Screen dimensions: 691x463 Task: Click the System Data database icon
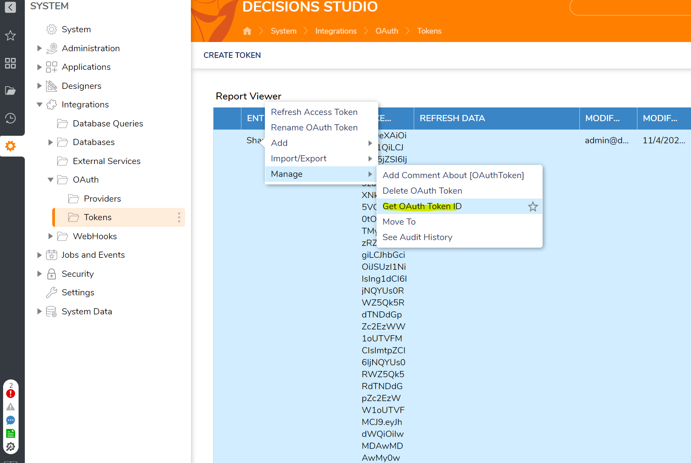(x=52, y=311)
